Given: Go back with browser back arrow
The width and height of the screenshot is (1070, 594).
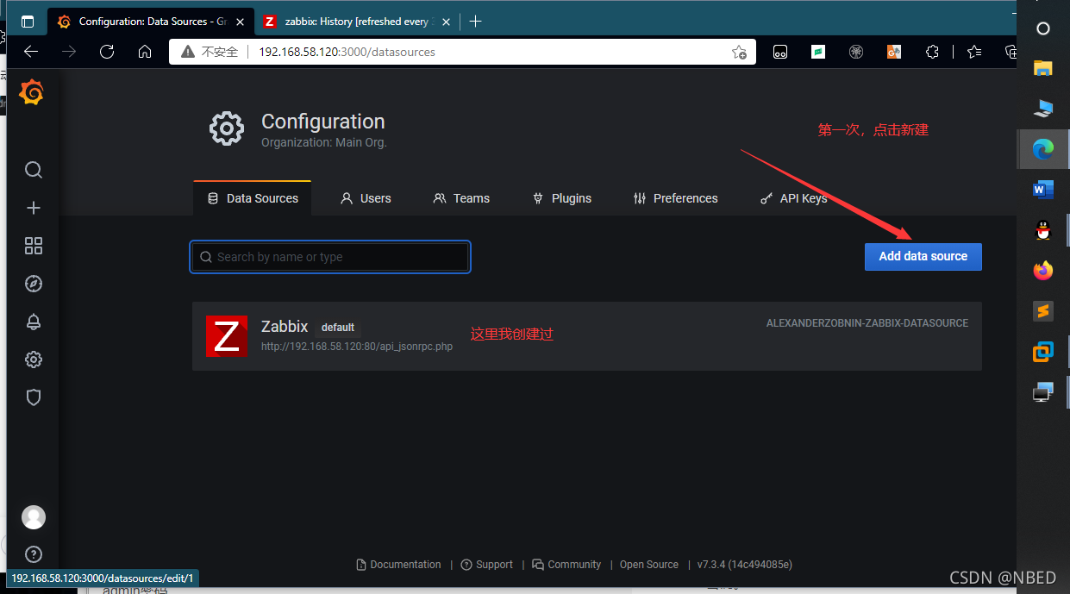Looking at the screenshot, I should point(31,52).
